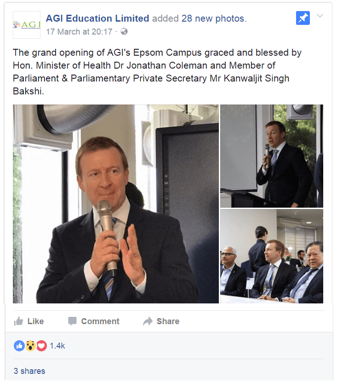This screenshot has width=337, height=384.
Task: Click the Share button text
Action: (x=168, y=321)
